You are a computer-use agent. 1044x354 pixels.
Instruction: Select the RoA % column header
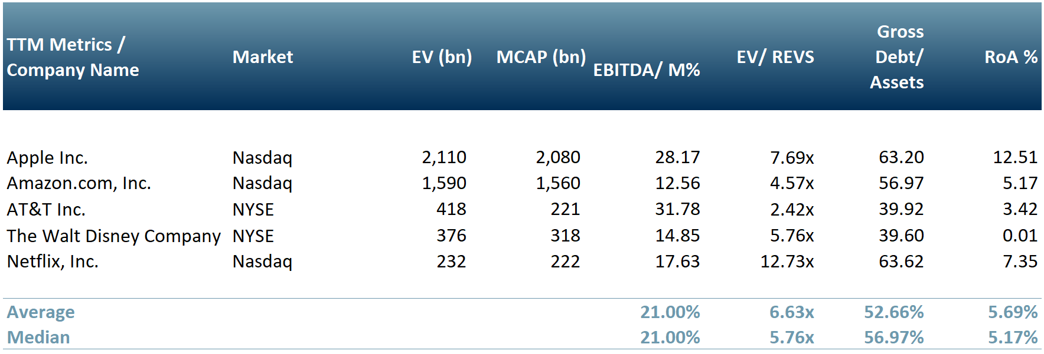click(1010, 57)
